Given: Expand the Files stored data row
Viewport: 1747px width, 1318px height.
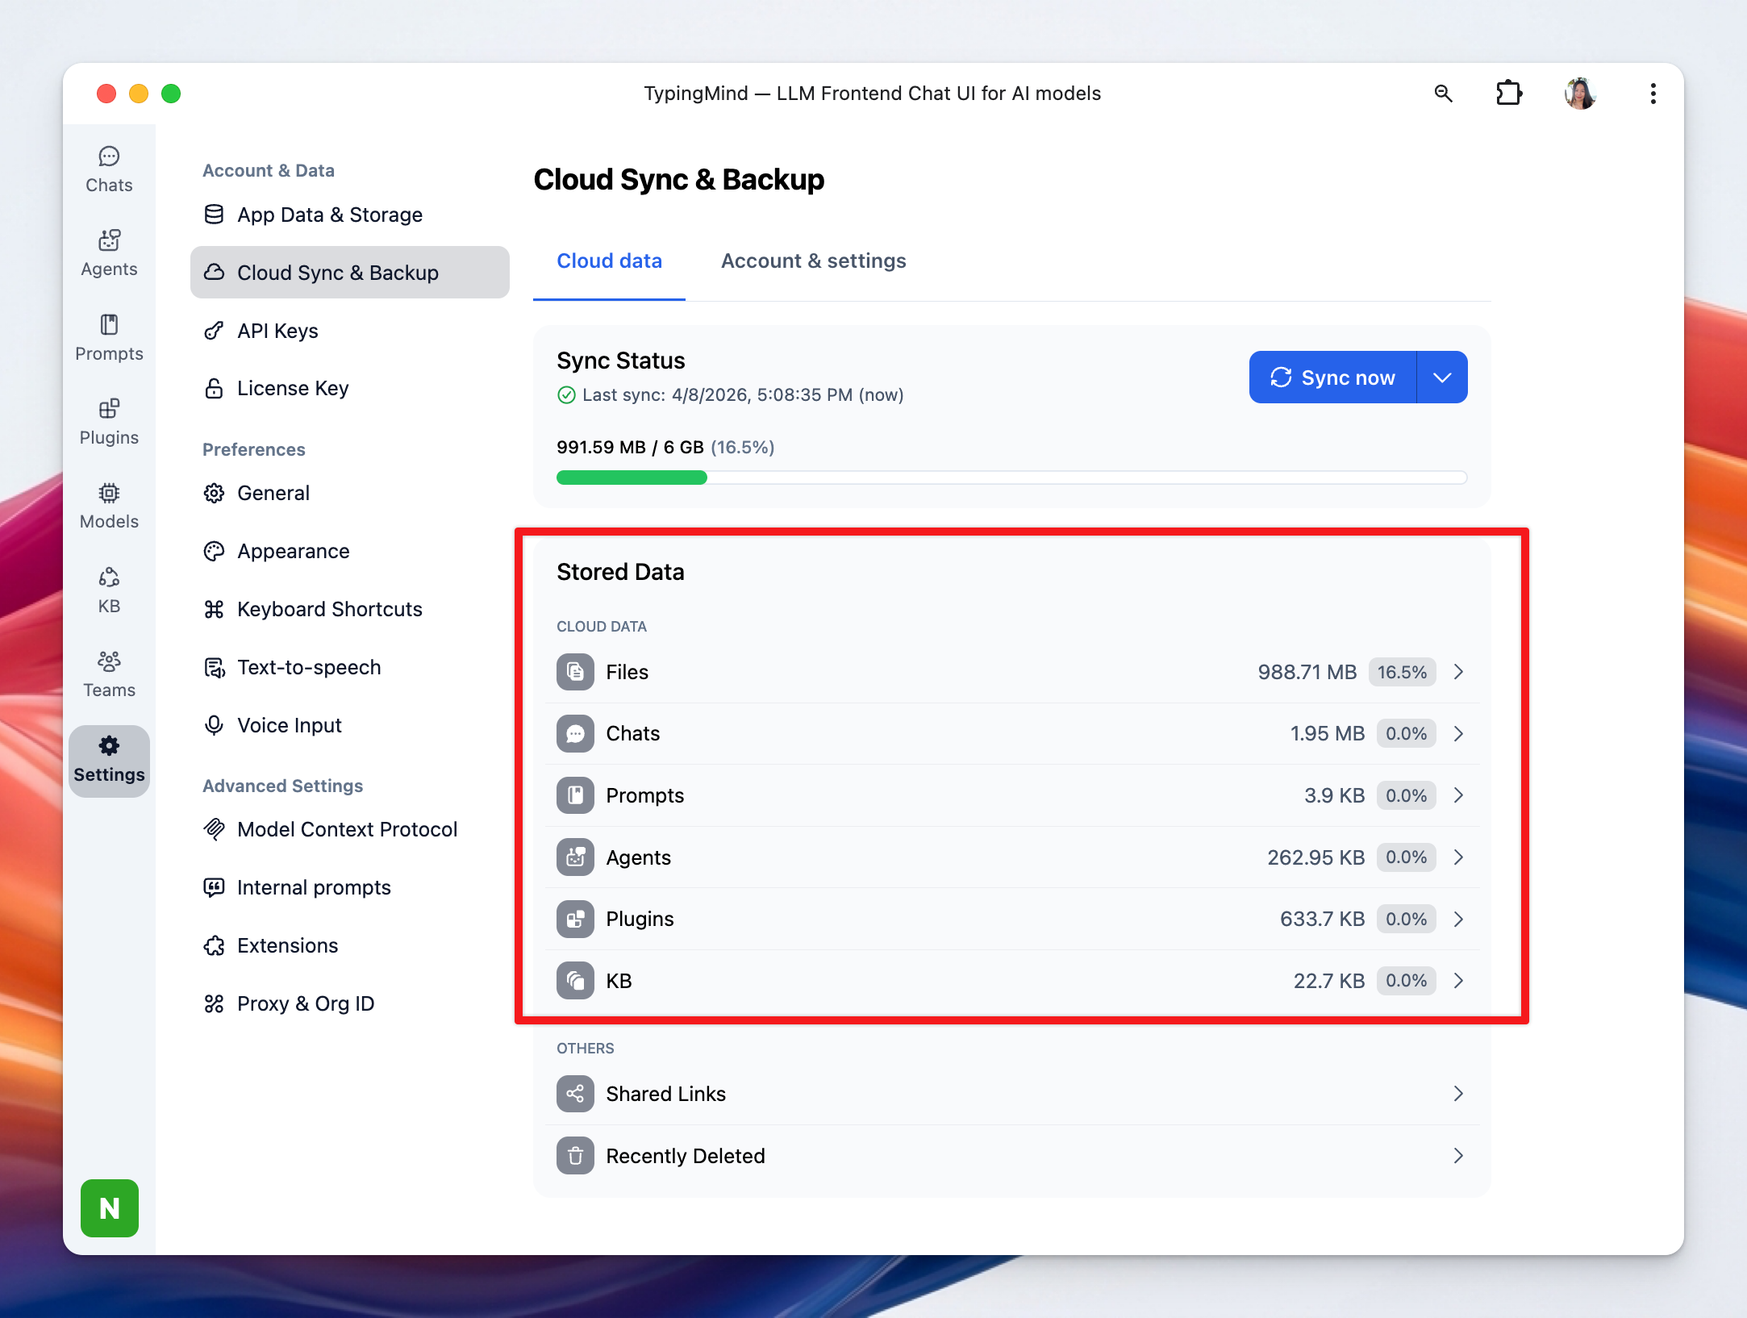Looking at the screenshot, I should click(1458, 672).
